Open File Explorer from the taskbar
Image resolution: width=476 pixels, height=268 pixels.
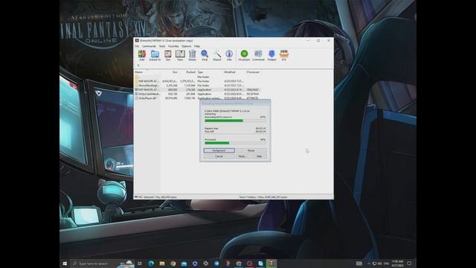pyautogui.click(x=162, y=264)
